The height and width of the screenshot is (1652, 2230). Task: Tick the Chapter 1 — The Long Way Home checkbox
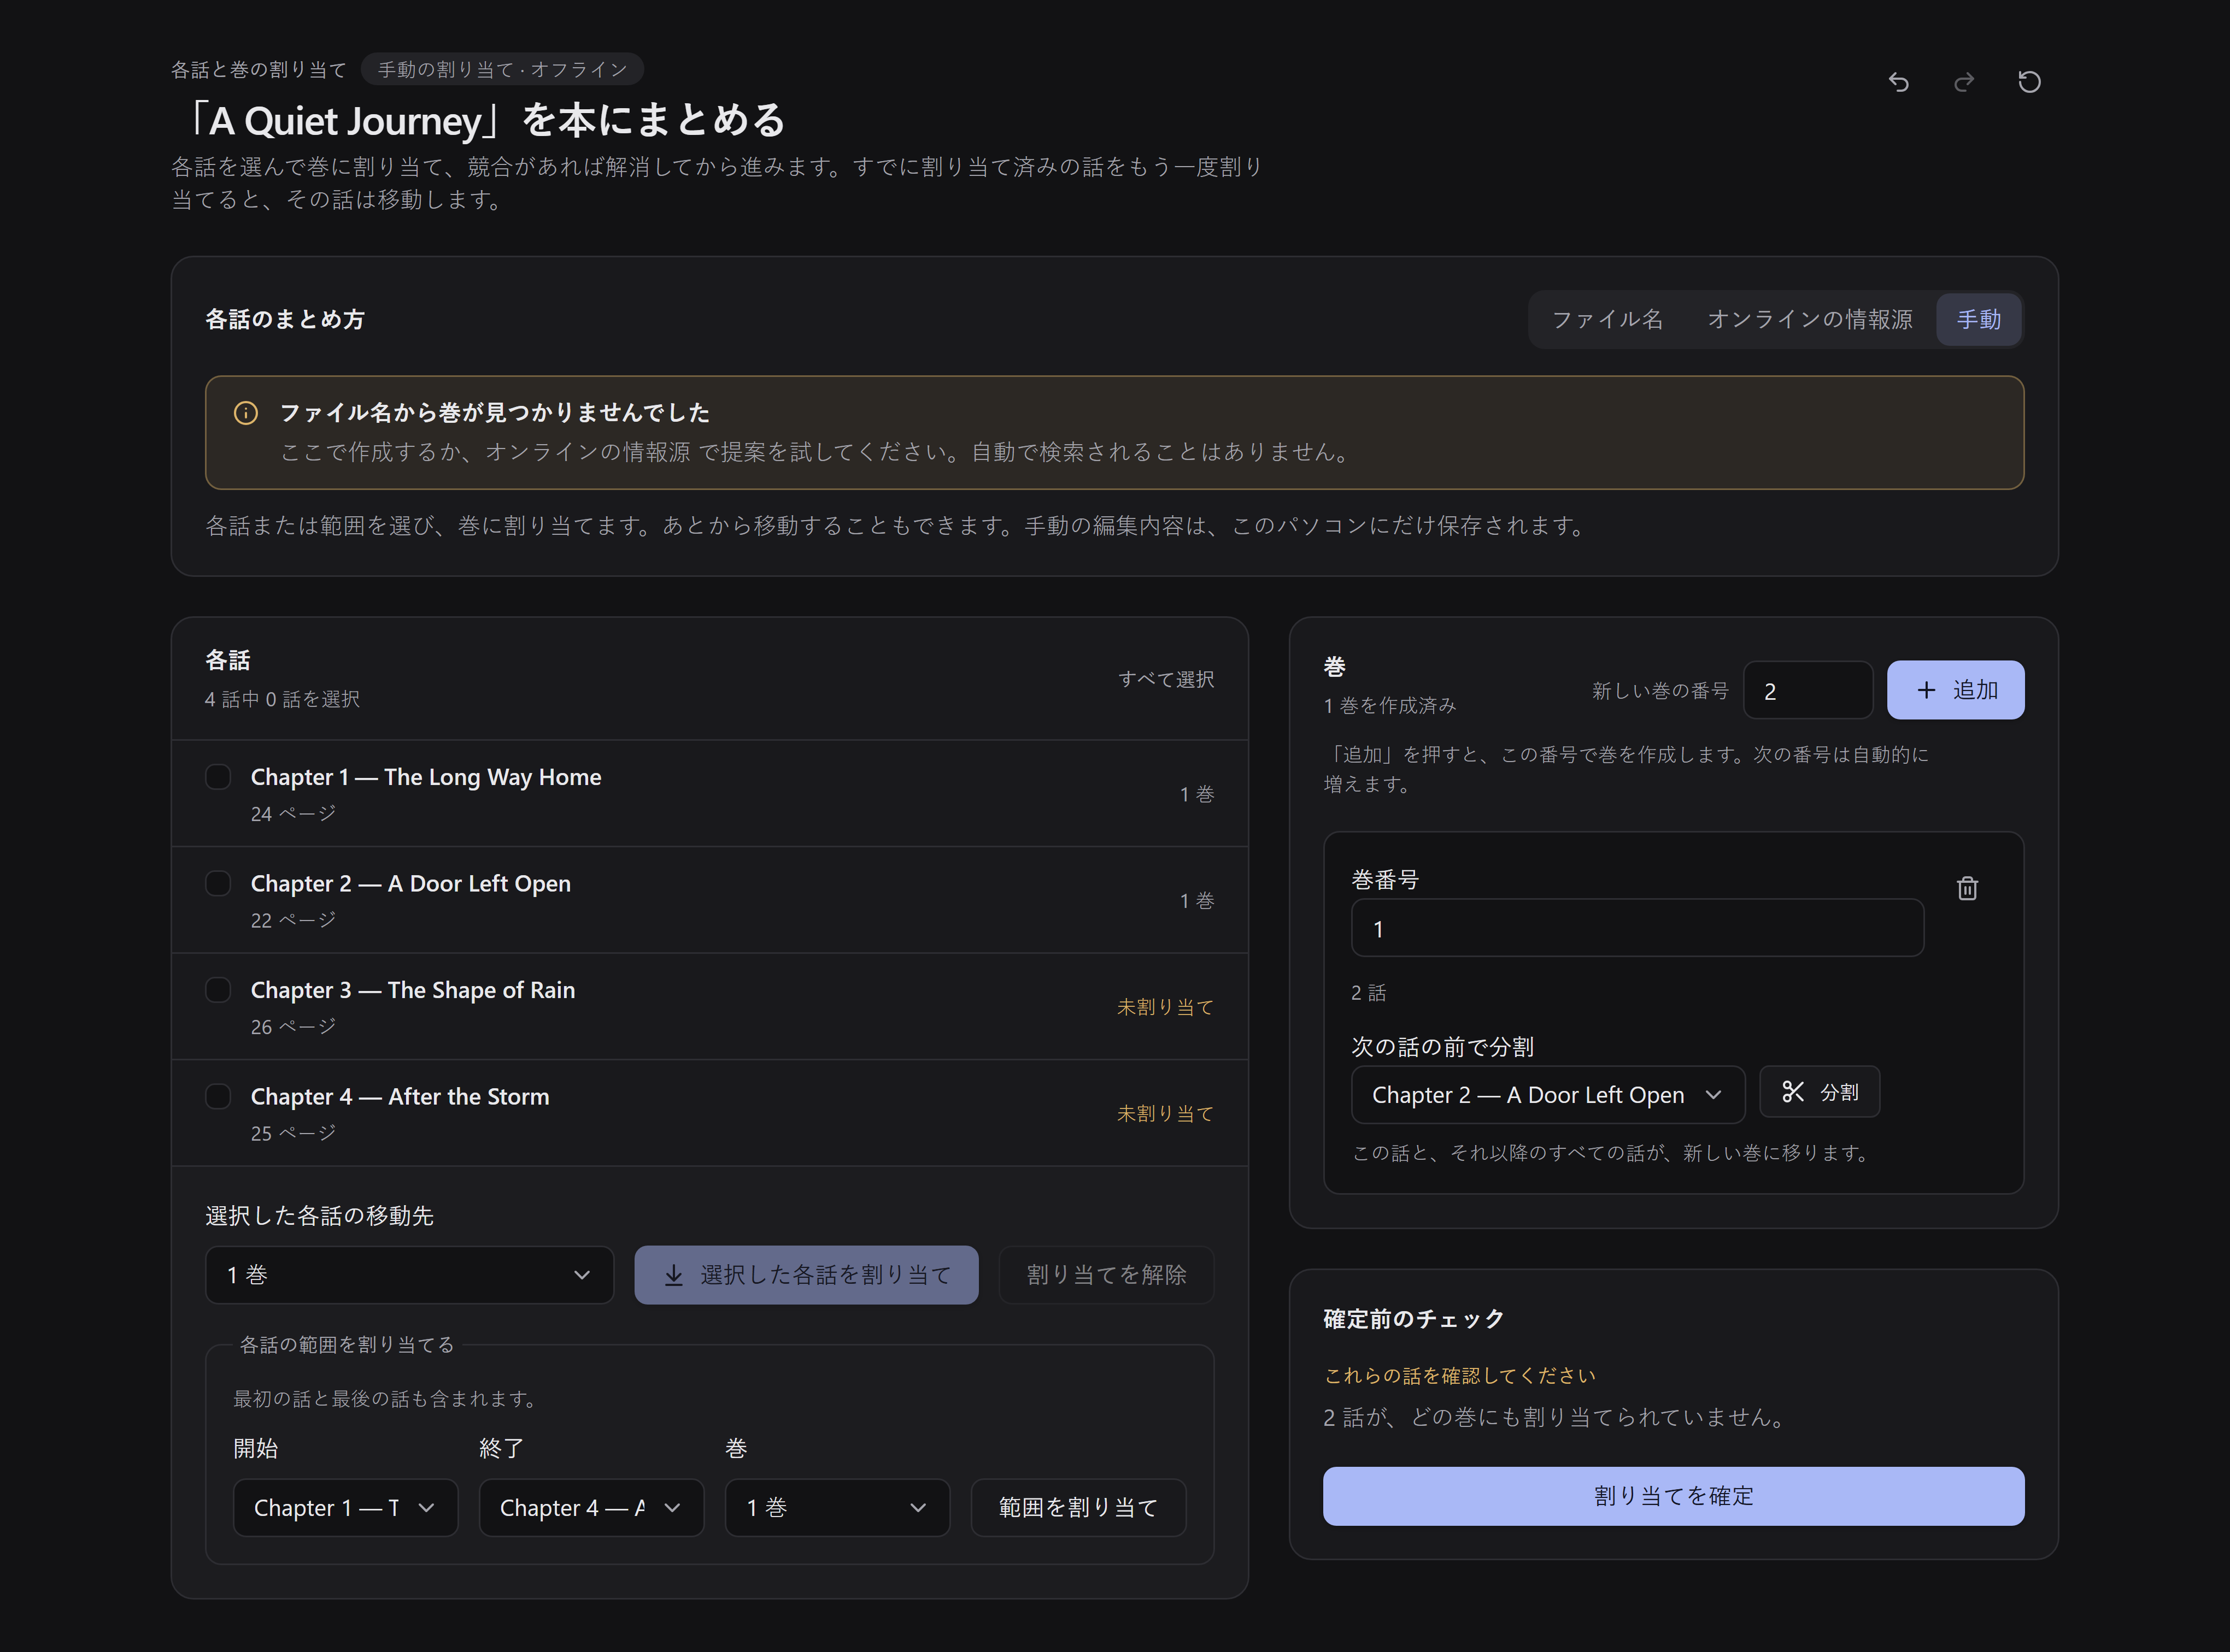pos(218,777)
